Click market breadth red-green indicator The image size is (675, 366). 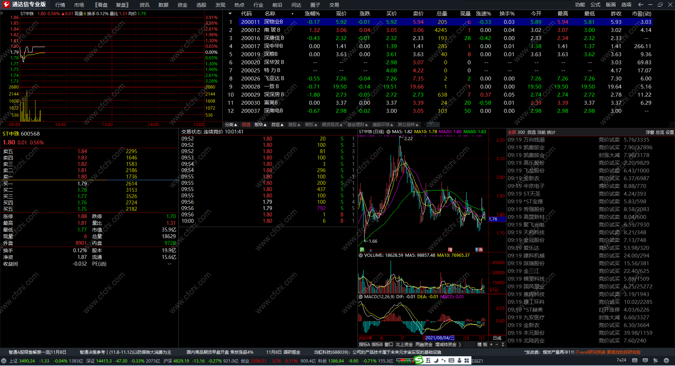405,360
